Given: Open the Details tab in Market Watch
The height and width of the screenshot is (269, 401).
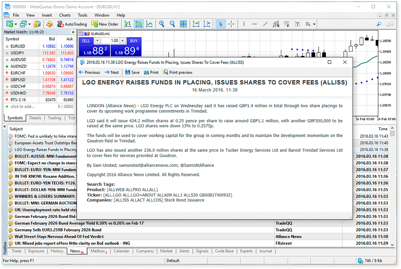Looking at the screenshot, I should [35, 118].
